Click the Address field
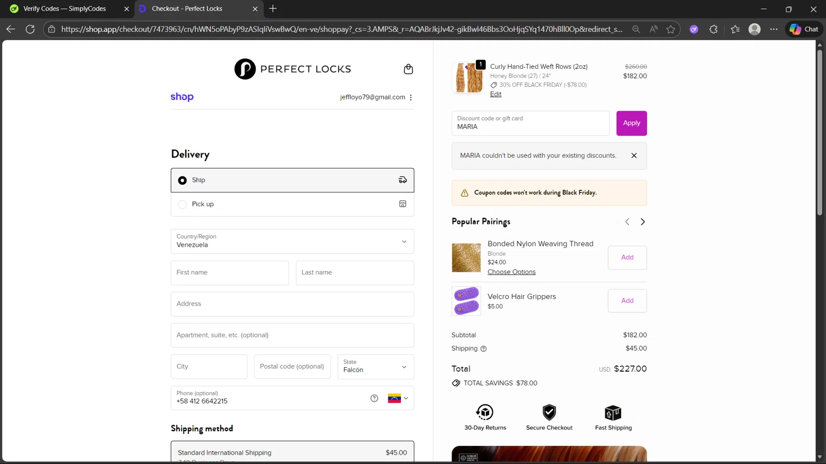 (292, 304)
